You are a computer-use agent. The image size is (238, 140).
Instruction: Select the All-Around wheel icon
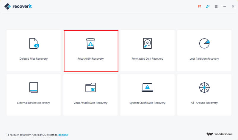point(204,87)
